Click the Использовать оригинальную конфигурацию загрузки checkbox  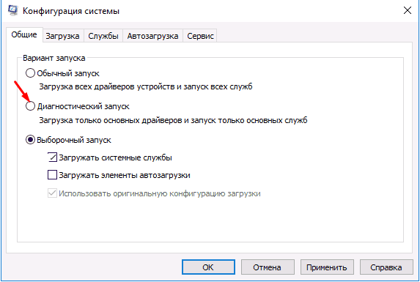coord(52,193)
